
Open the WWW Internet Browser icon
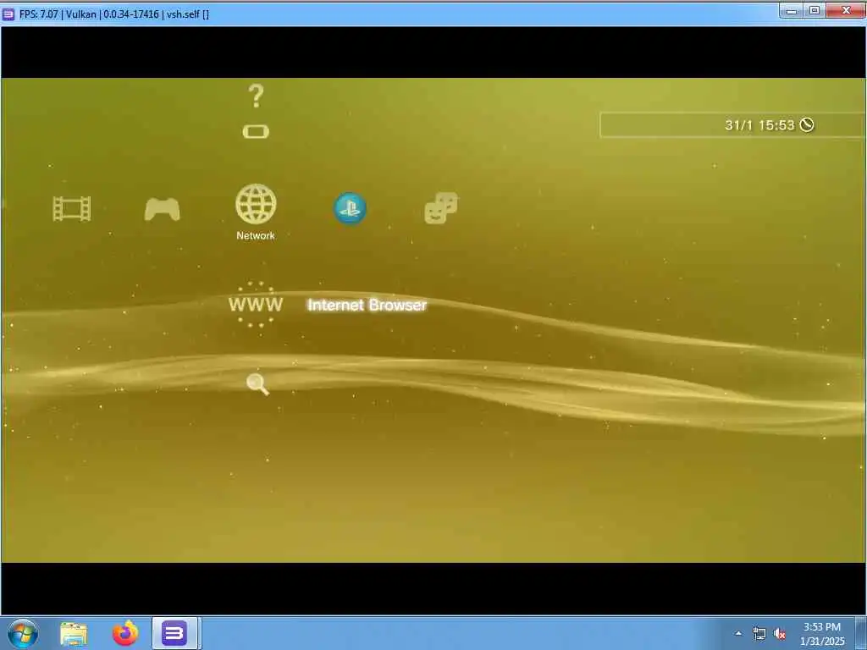[x=256, y=305]
